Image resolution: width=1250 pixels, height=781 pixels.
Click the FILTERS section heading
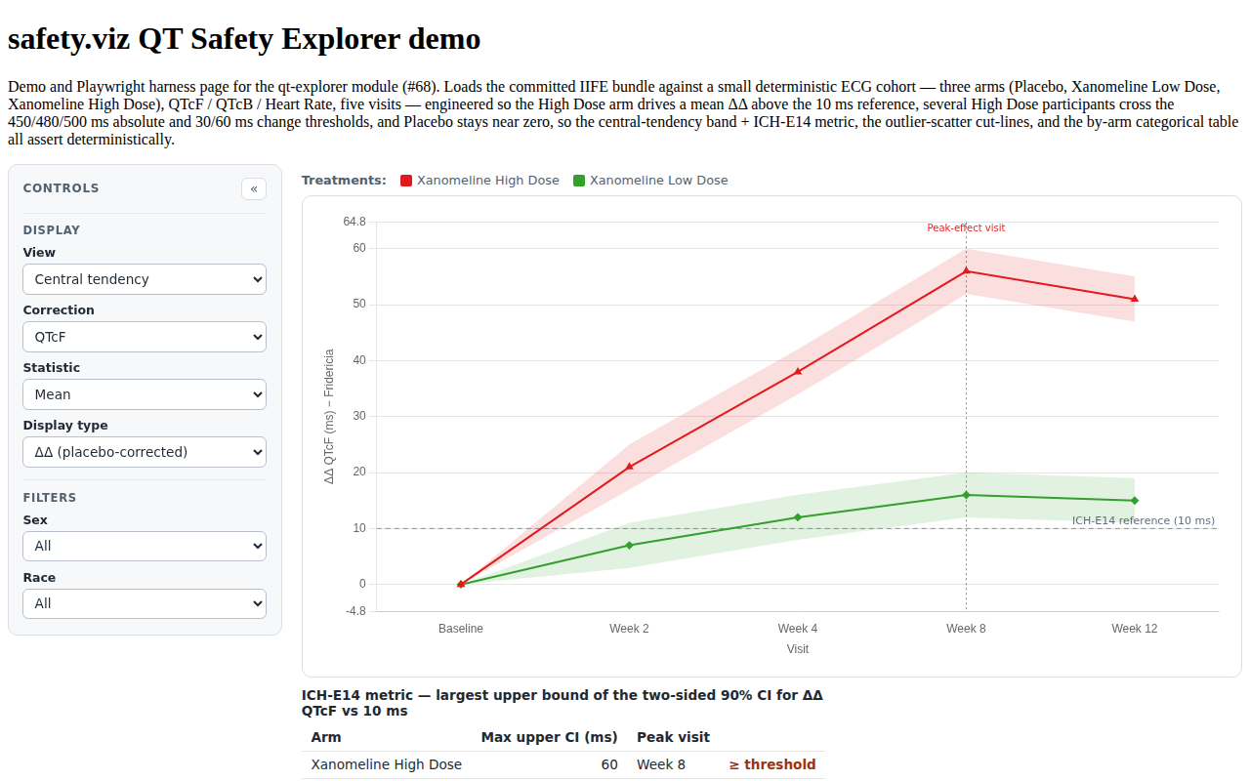tap(50, 498)
